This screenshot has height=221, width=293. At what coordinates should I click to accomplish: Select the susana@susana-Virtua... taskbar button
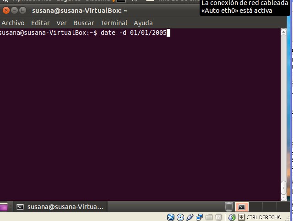point(60,207)
